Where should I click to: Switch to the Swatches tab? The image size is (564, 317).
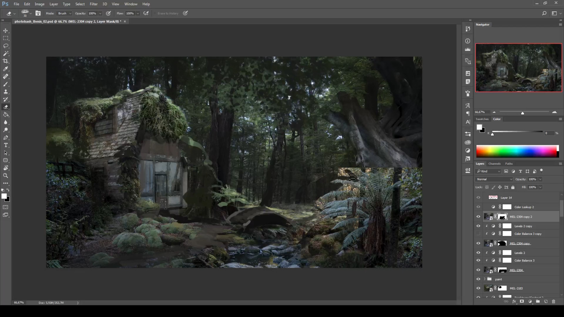[x=482, y=119]
